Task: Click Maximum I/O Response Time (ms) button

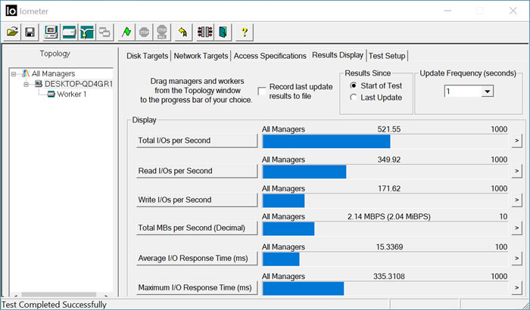Action: [197, 288]
